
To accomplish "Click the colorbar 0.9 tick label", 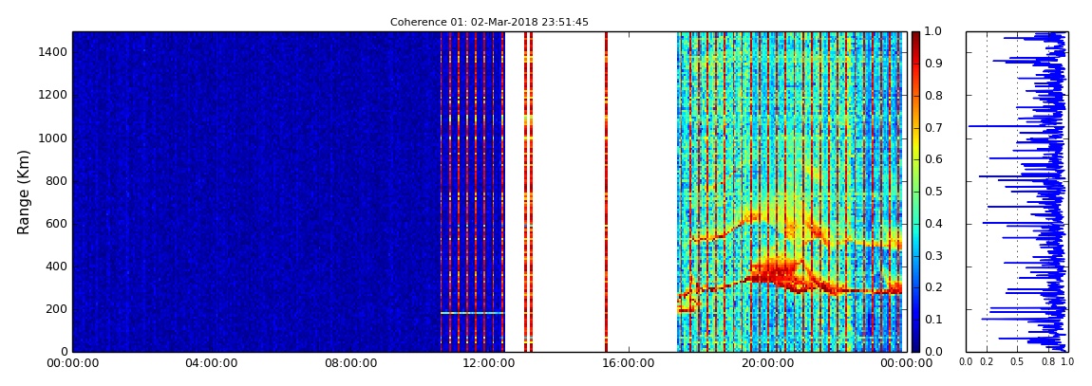I will point(932,64).
